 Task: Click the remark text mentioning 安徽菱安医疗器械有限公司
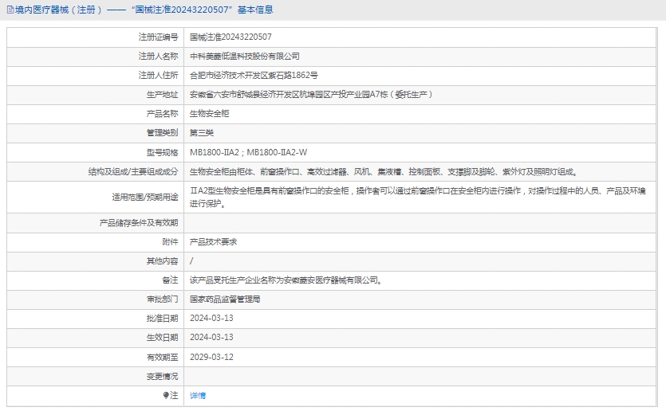click(x=286, y=280)
